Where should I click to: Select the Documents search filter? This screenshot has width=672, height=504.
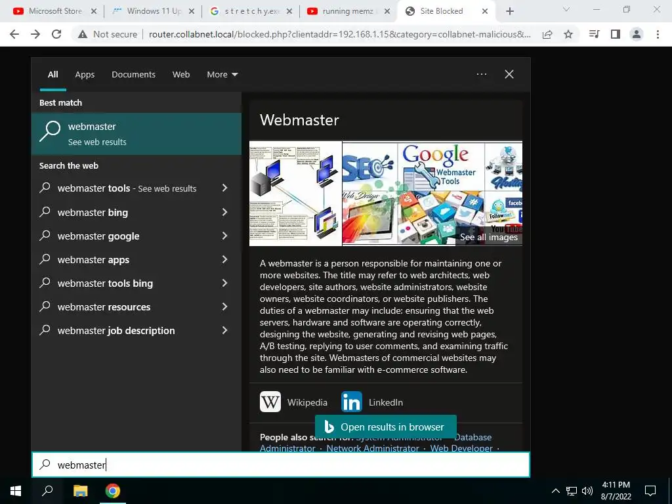tap(133, 75)
